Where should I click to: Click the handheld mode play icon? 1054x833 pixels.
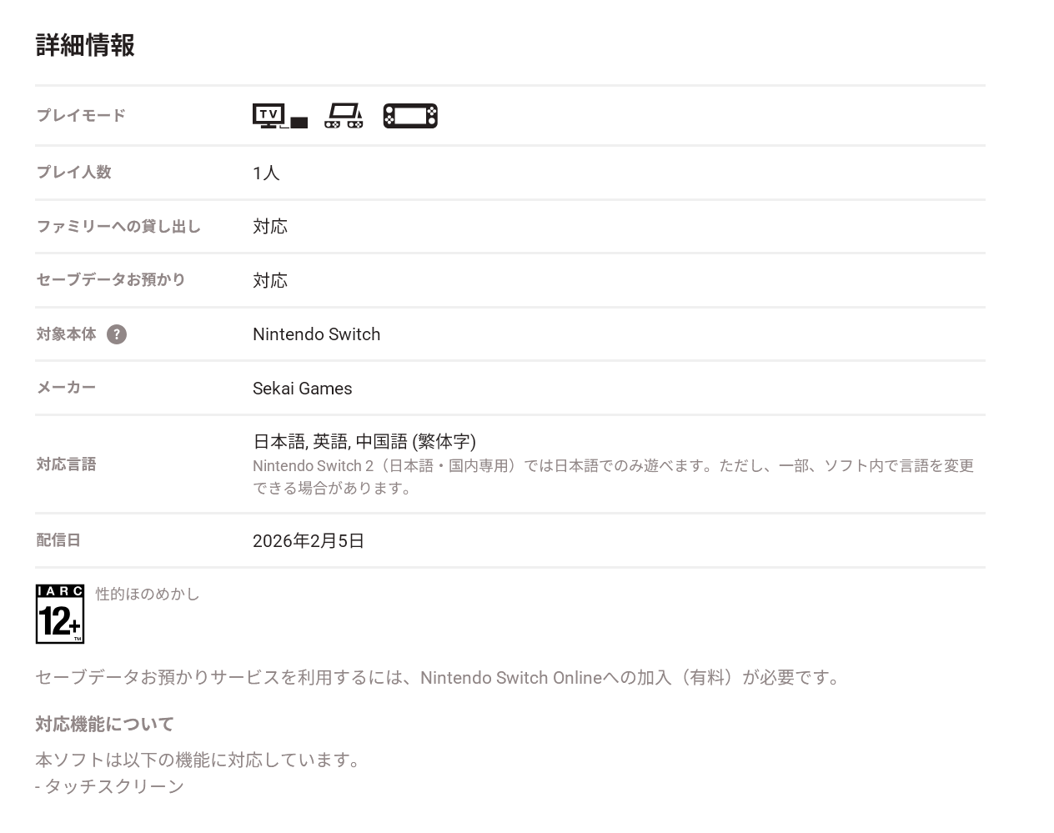pos(410,116)
